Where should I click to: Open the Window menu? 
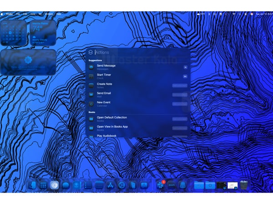click(49, 14)
